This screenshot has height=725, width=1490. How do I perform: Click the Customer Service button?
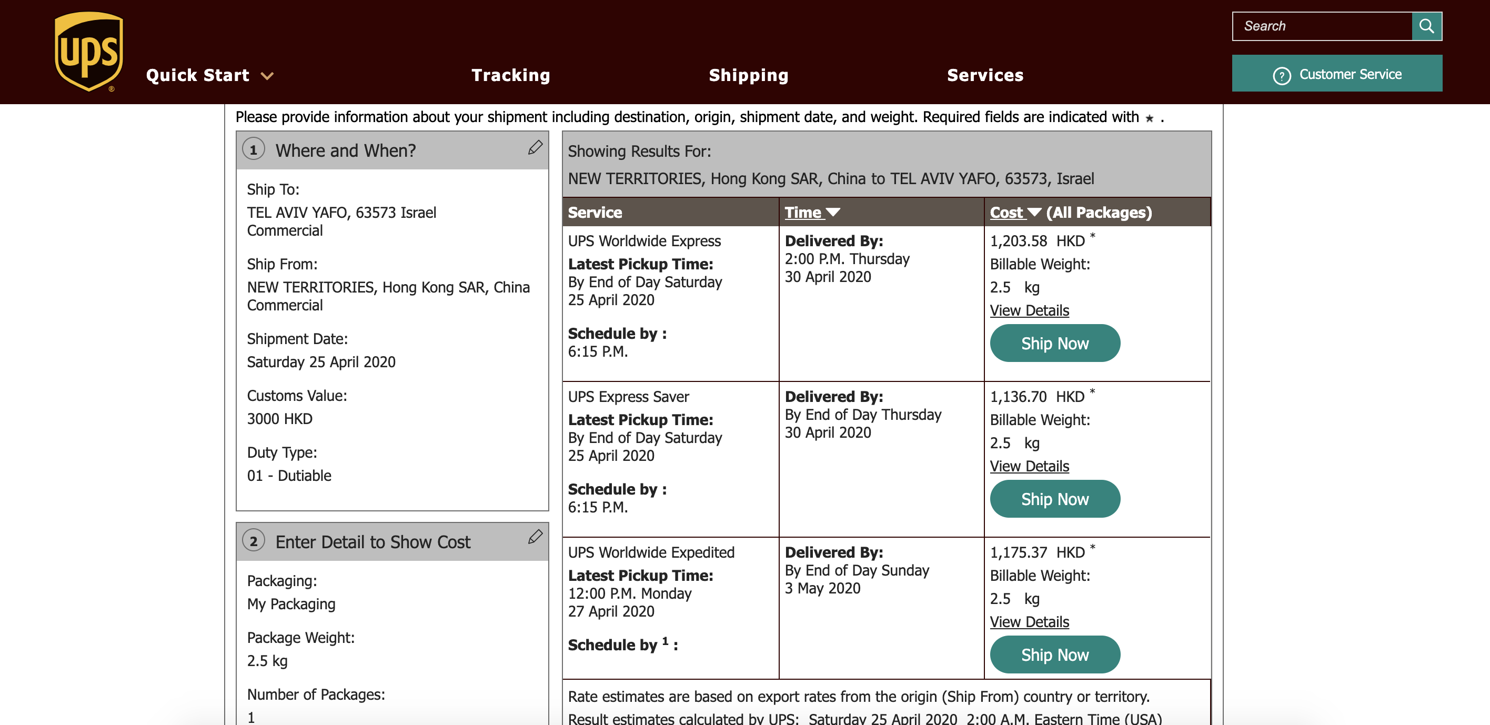(1337, 74)
